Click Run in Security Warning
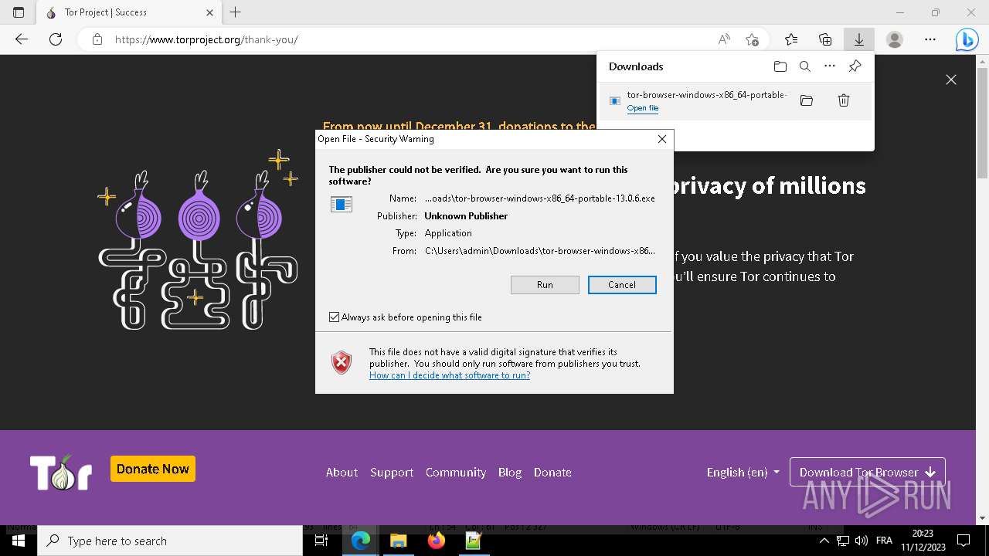 (x=545, y=285)
